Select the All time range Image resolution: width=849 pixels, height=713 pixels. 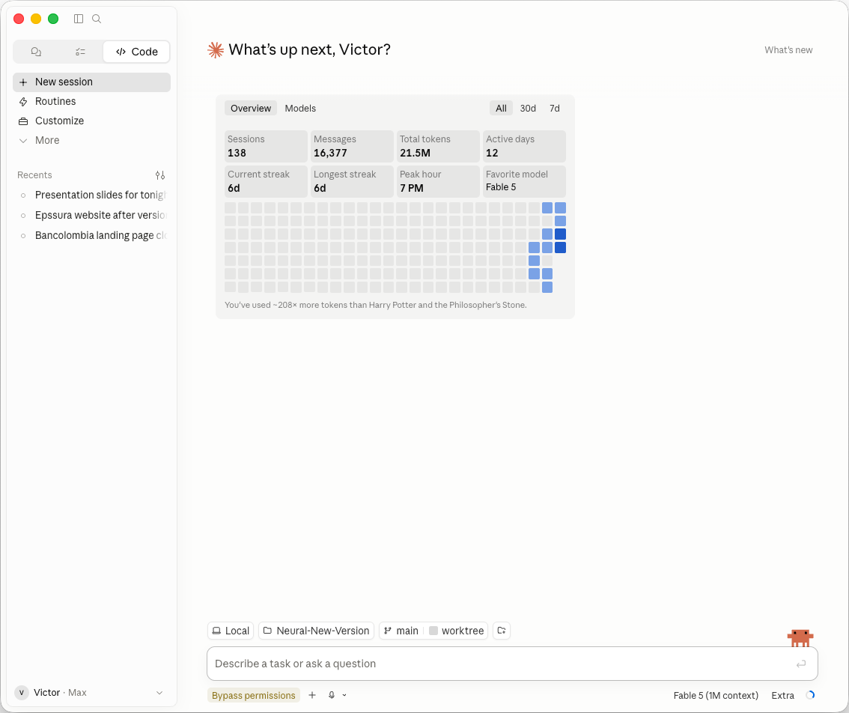[502, 109]
